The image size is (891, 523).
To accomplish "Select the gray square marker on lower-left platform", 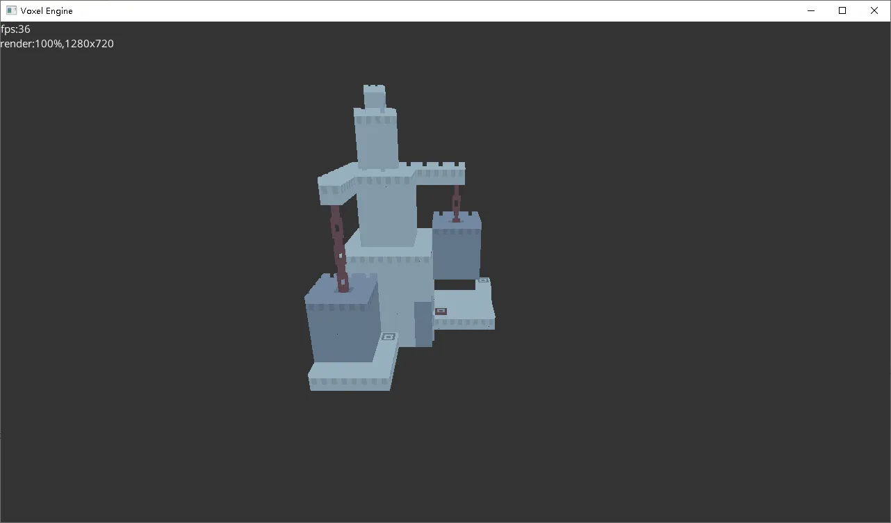I will [x=389, y=337].
